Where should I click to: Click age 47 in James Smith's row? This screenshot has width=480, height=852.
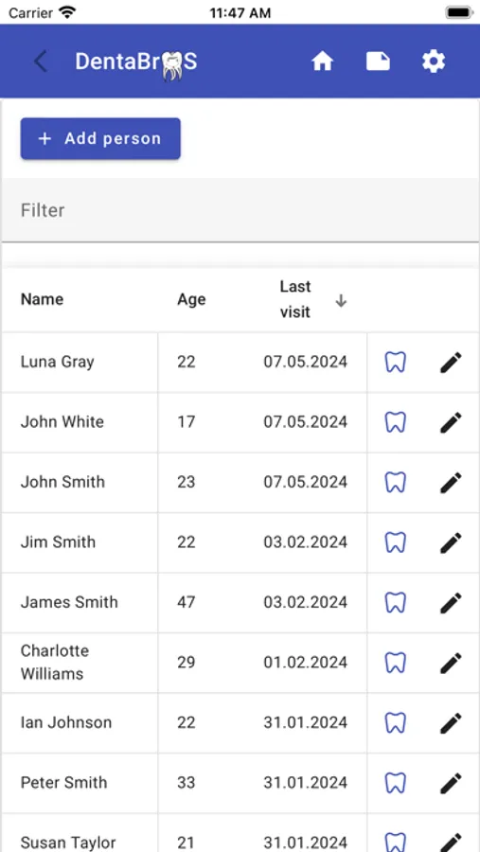pyautogui.click(x=186, y=603)
